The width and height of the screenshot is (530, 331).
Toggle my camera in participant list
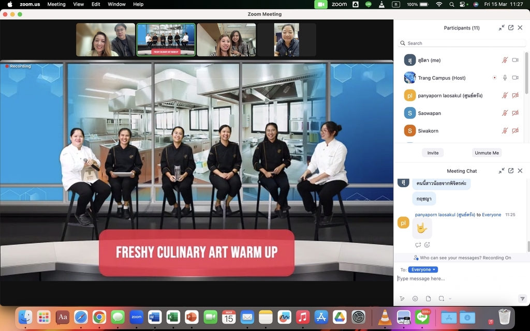coord(515,60)
